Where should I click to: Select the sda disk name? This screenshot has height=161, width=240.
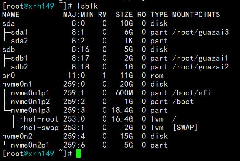[x=9, y=23]
